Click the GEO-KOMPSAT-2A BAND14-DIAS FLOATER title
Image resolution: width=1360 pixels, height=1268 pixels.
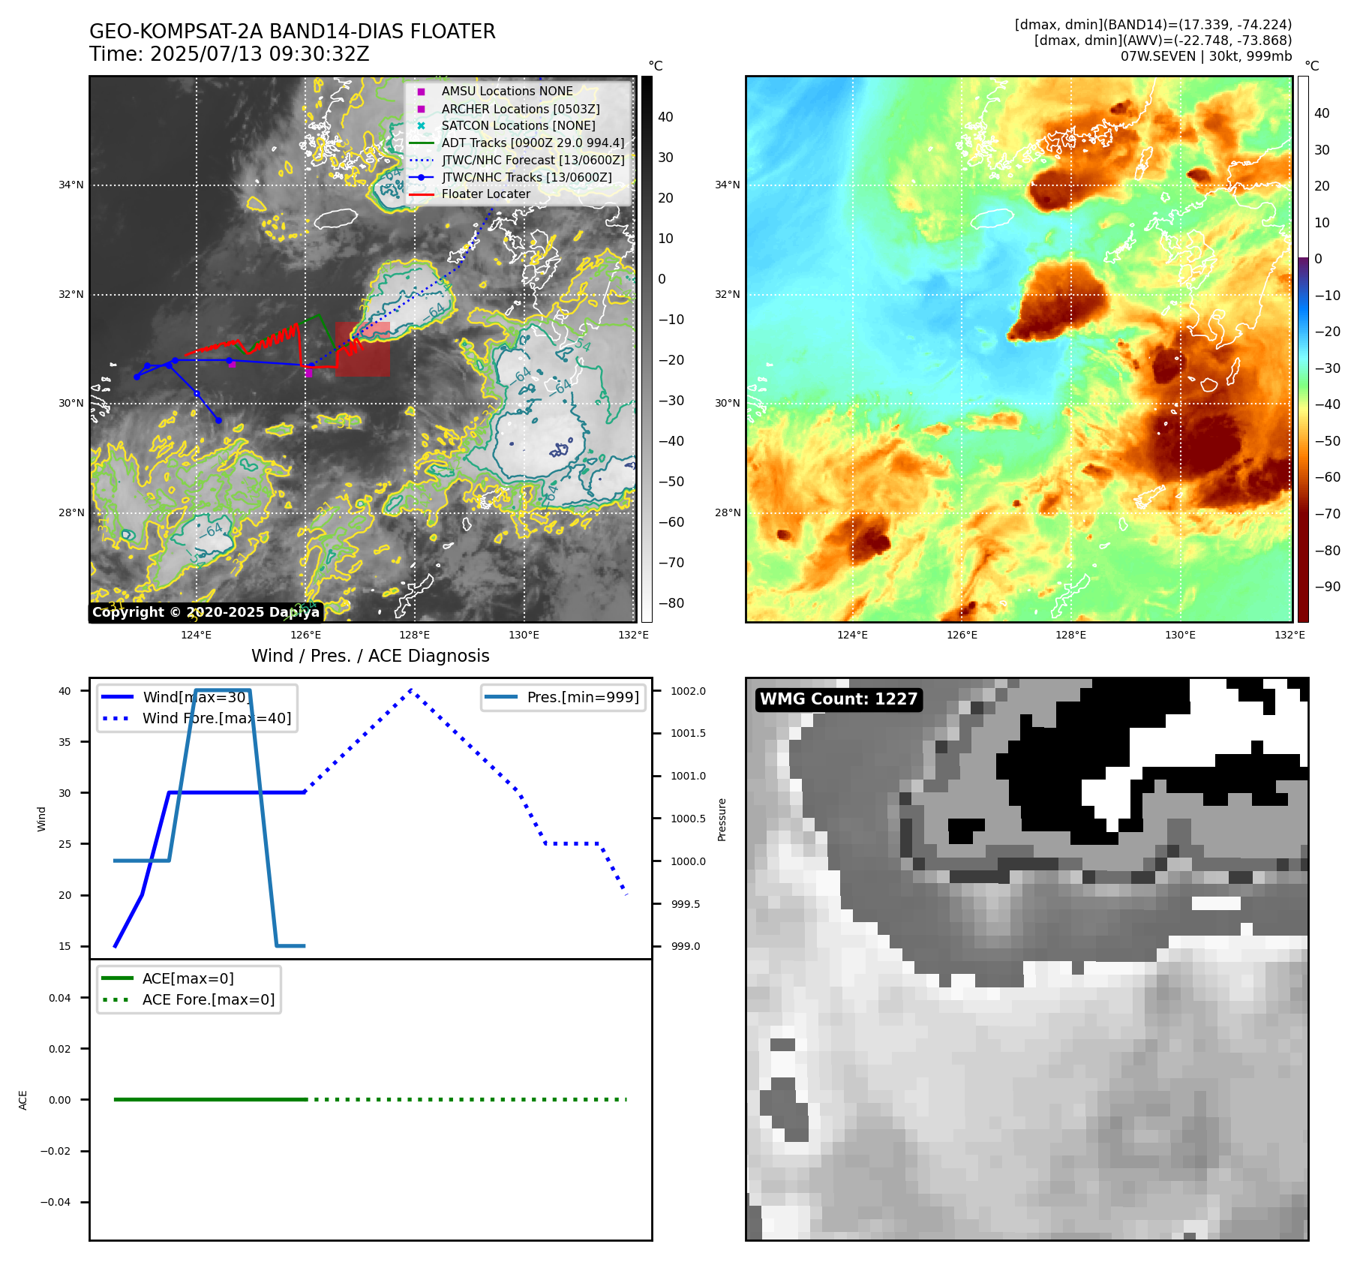pos(293,32)
